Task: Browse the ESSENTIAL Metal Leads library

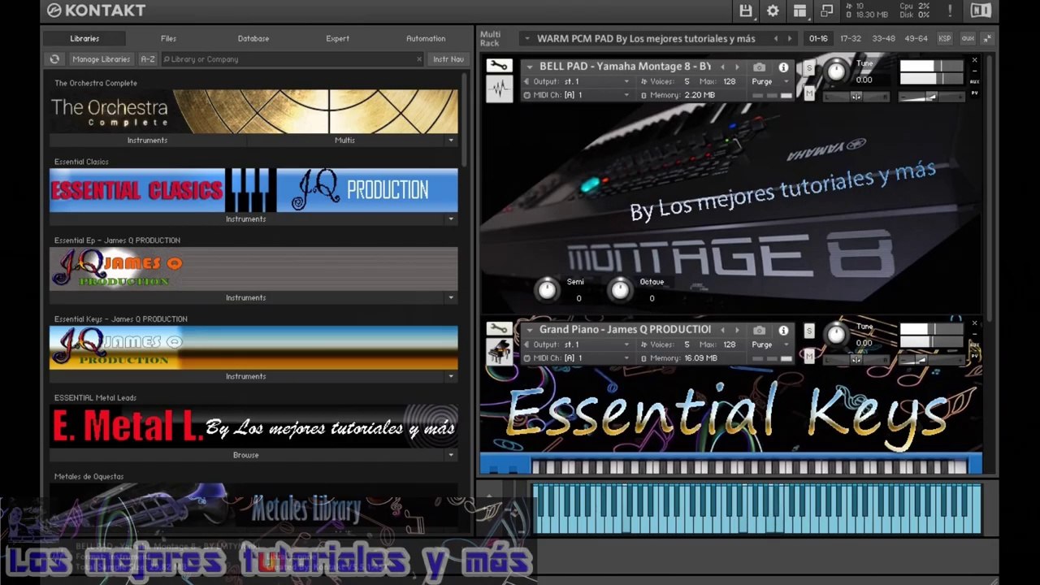Action: tap(246, 455)
